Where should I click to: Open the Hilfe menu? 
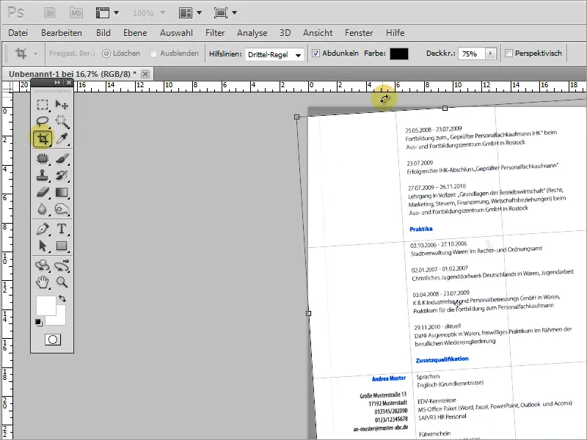tap(395, 33)
